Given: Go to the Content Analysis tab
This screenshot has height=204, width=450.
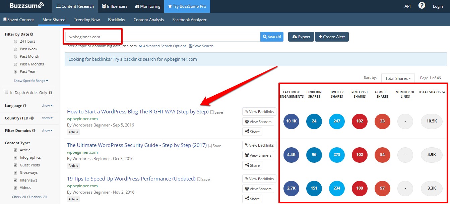Looking at the screenshot, I should coord(149,20).
